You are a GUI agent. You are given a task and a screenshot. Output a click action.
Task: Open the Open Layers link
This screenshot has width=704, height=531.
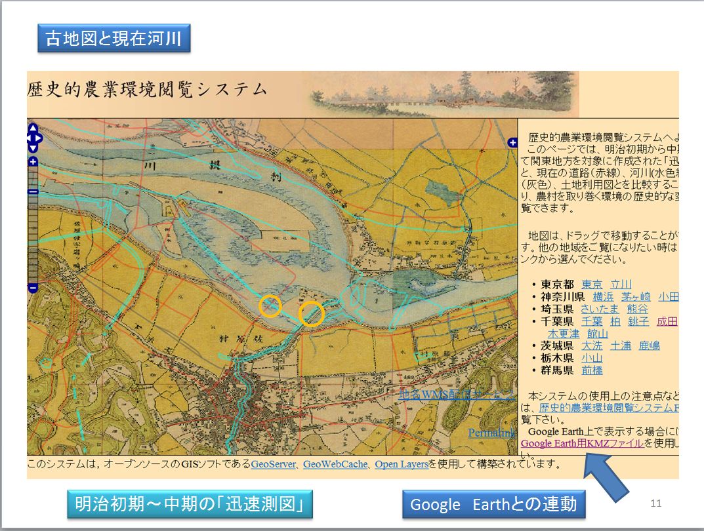coord(402,464)
